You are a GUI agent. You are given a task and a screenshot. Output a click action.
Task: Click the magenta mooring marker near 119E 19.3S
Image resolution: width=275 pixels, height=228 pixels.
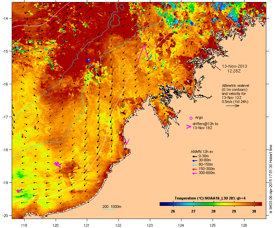point(18,191)
